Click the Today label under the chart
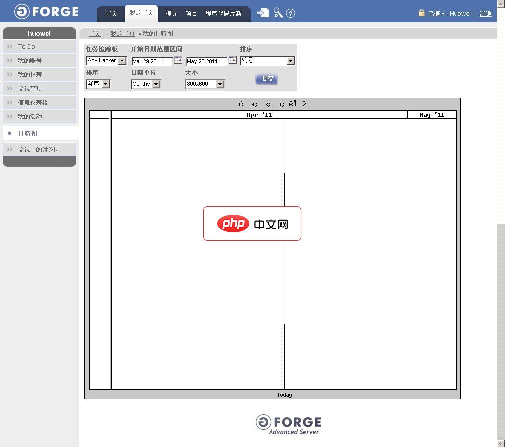This screenshot has height=447, width=505. [x=284, y=395]
